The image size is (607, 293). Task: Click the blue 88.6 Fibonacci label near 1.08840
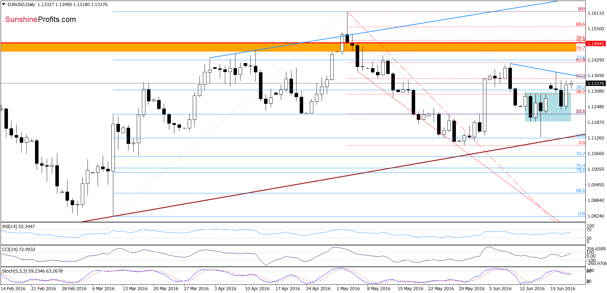(580, 190)
